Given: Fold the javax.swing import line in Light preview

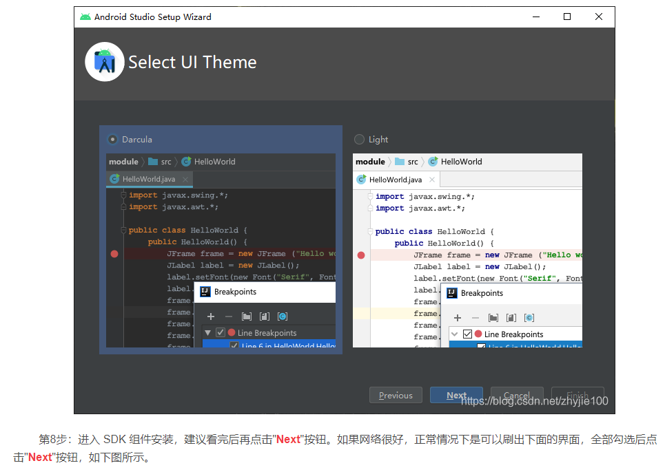Looking at the screenshot, I should (370, 196).
